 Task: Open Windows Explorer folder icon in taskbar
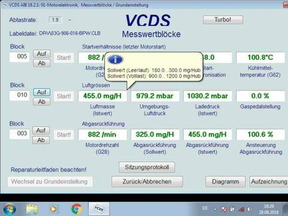click(x=32, y=209)
